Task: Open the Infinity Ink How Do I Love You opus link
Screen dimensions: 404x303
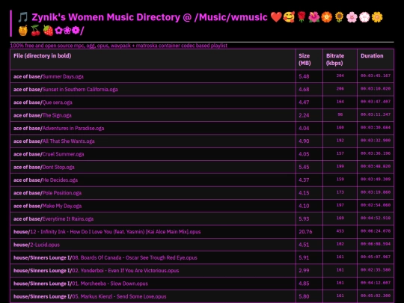Action: click(115, 232)
